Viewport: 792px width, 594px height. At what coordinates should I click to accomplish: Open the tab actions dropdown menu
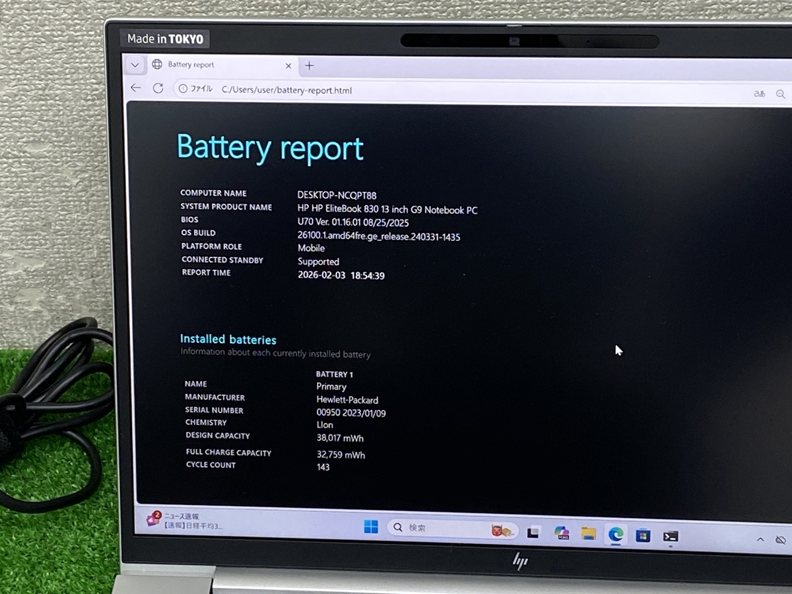pos(135,65)
